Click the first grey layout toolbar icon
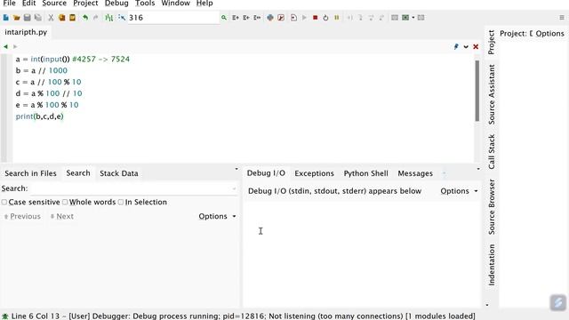Viewport: 569px width, 320px height. [395, 18]
